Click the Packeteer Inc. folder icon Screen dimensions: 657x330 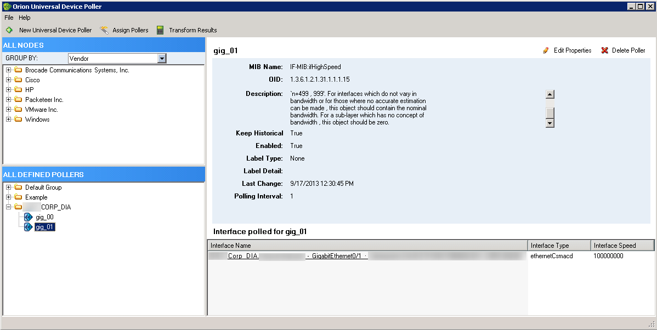tap(18, 100)
